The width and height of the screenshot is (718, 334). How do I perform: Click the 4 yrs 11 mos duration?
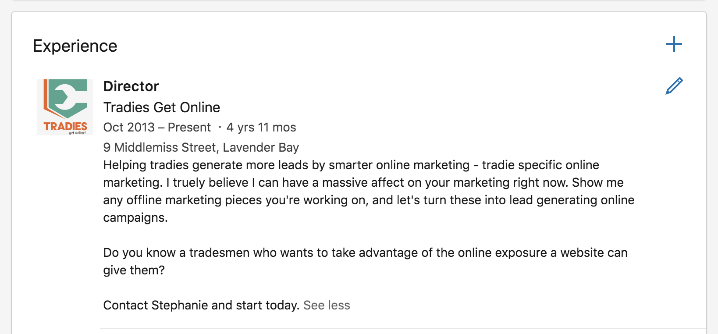(x=261, y=127)
